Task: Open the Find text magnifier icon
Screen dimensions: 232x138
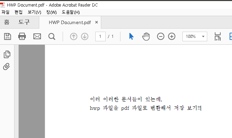Action: pyautogui.click(x=52, y=36)
